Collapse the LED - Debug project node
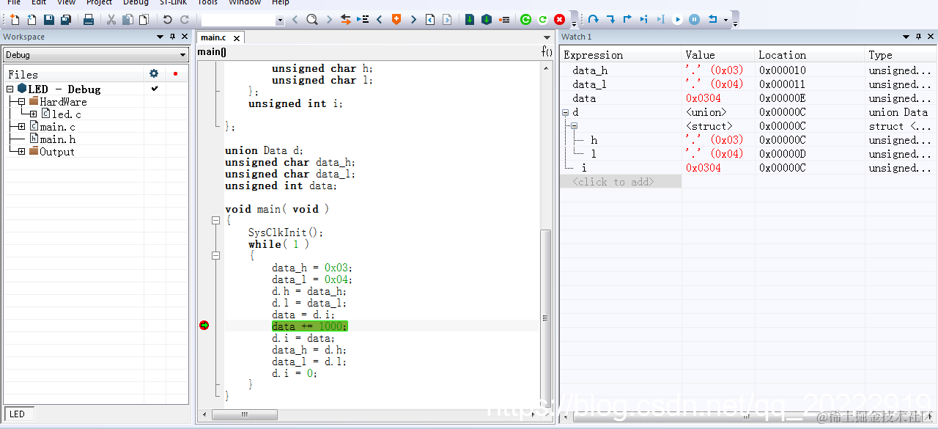Screen dimensions: 938x429 click(10, 89)
